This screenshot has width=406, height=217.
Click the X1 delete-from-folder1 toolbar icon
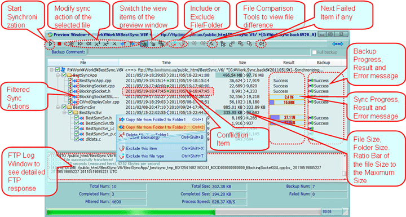(x=97, y=44)
